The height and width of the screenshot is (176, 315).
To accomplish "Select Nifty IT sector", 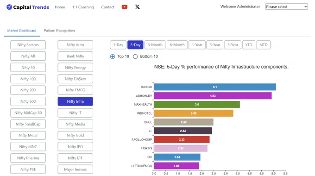I will (x=76, y=113).
